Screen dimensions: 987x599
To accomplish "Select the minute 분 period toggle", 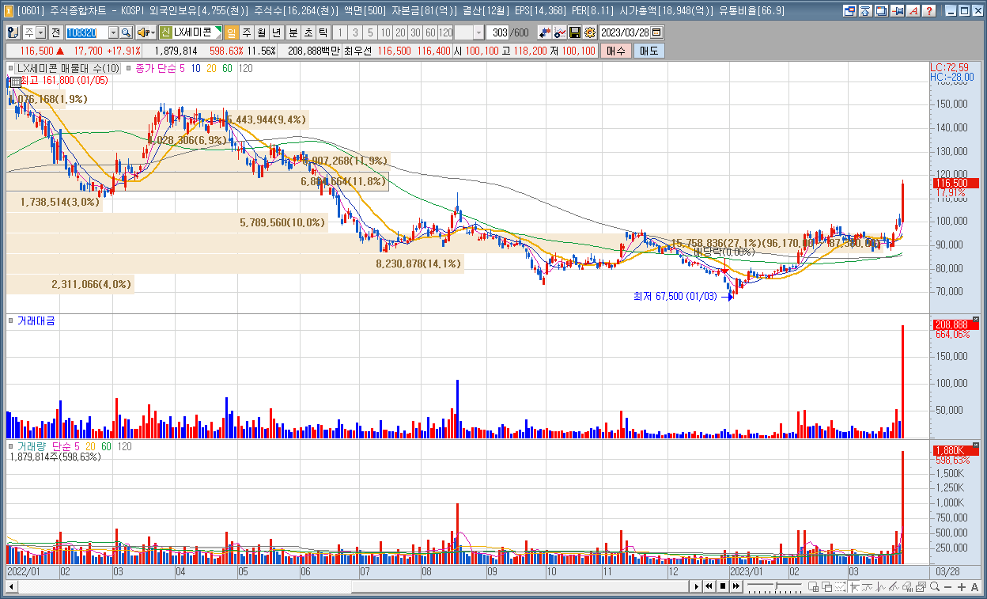I will pyautogui.click(x=293, y=32).
